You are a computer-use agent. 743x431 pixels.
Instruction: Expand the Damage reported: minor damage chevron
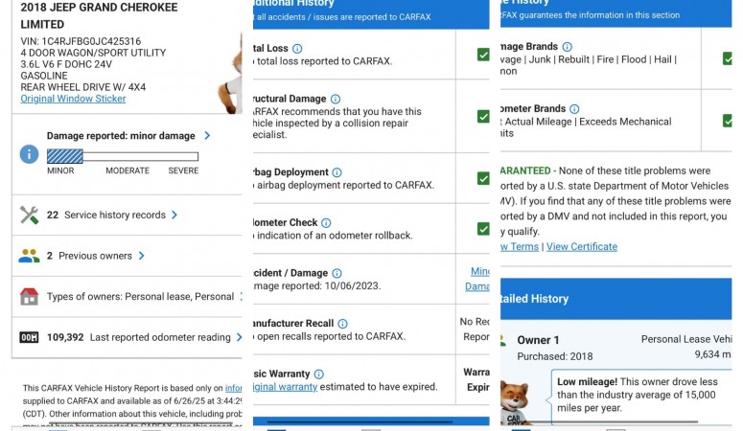pyautogui.click(x=207, y=136)
